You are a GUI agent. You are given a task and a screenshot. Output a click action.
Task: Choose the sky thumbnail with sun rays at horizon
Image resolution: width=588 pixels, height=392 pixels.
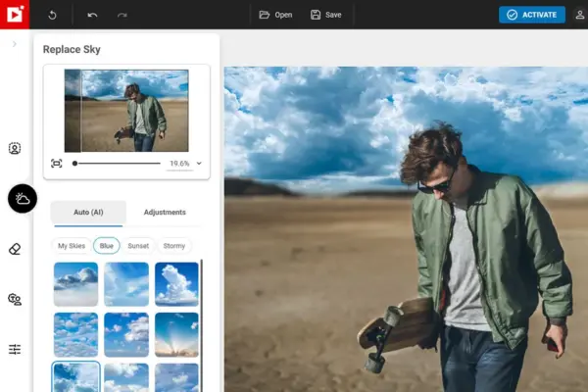point(176,334)
